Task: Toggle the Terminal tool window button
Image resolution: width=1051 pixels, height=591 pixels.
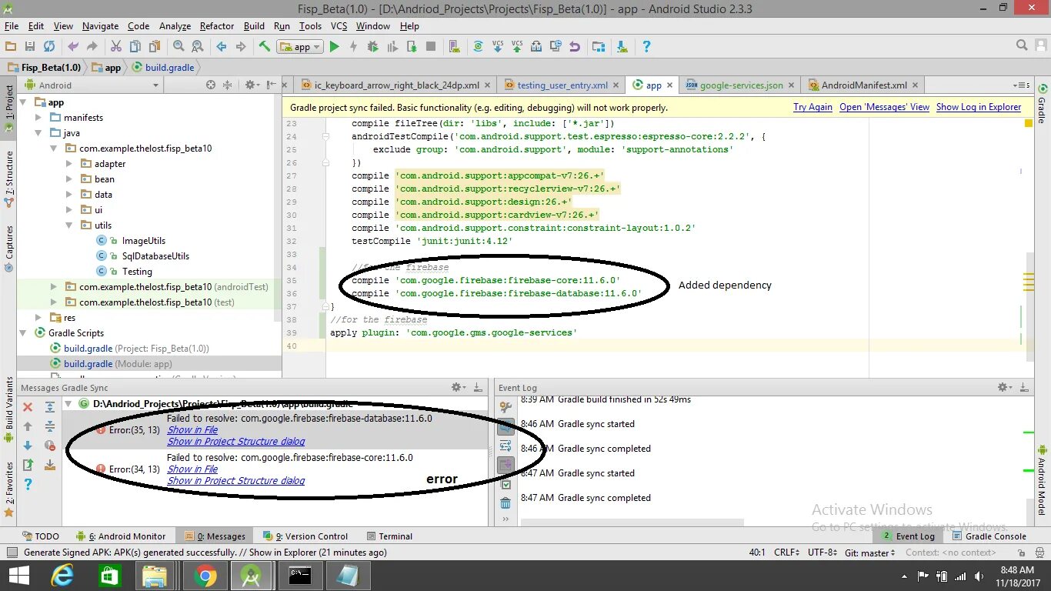Action: click(389, 536)
